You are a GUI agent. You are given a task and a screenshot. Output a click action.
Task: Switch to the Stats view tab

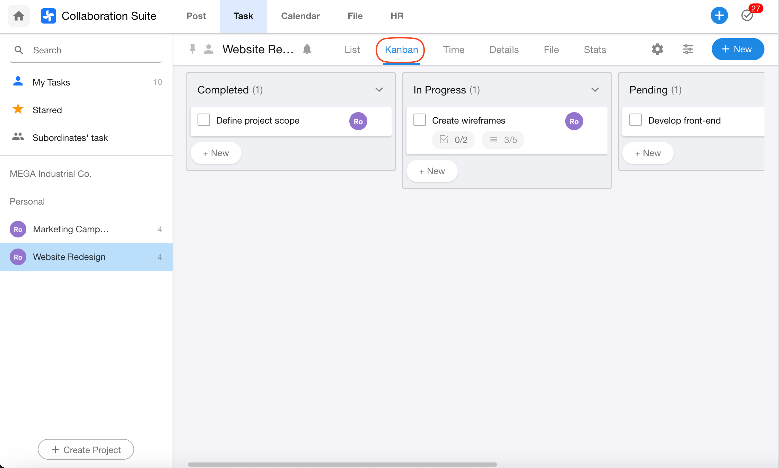point(595,49)
